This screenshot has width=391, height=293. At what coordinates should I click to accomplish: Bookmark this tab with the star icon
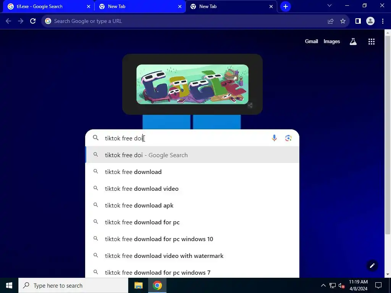click(343, 21)
